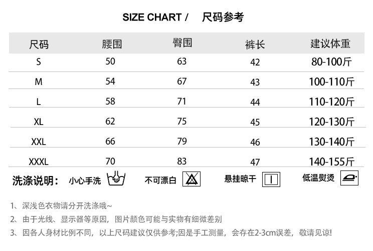Click the 低温熨烫 text label

[318, 177]
